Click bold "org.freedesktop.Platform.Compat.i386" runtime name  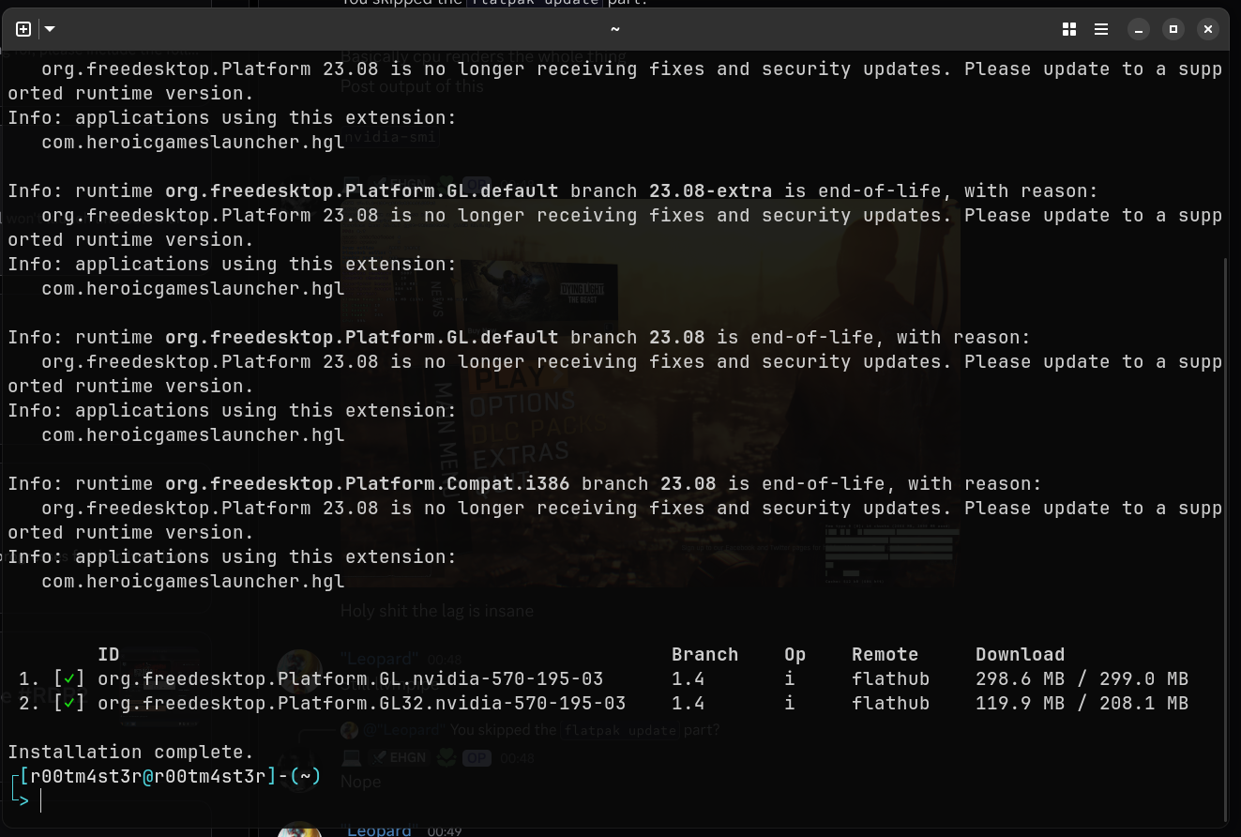click(x=368, y=483)
